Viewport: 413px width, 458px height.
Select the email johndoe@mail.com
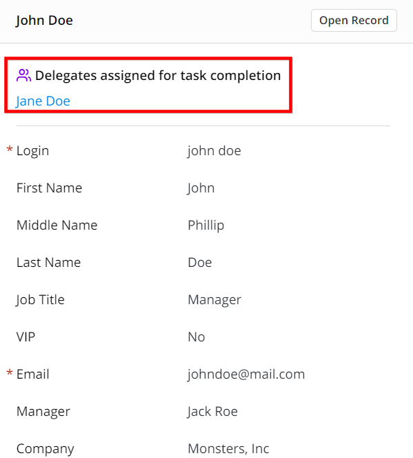[246, 374]
